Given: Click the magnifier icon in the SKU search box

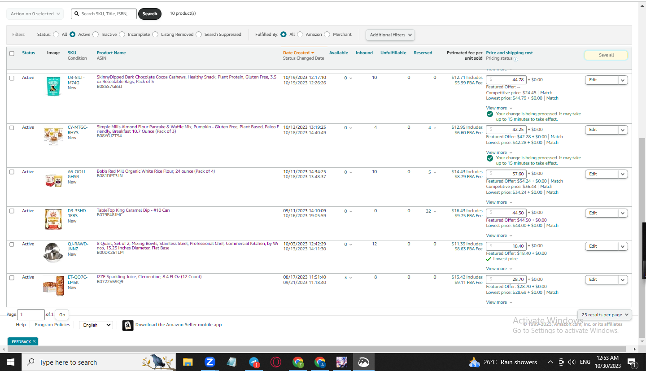Looking at the screenshot, I should (x=76, y=14).
